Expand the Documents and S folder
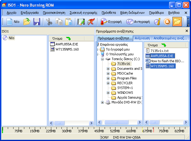This screenshot has height=141, width=191. [x=108, y=69]
